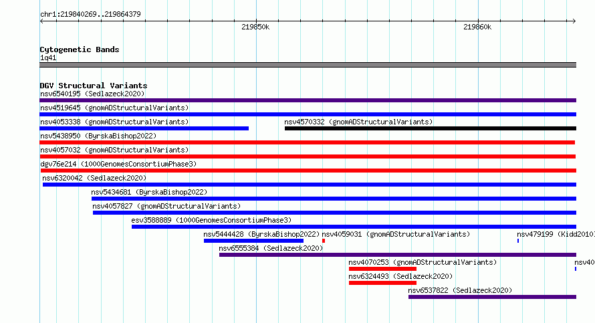Click the left arrowhead of the ruler

pyautogui.click(x=41, y=21)
